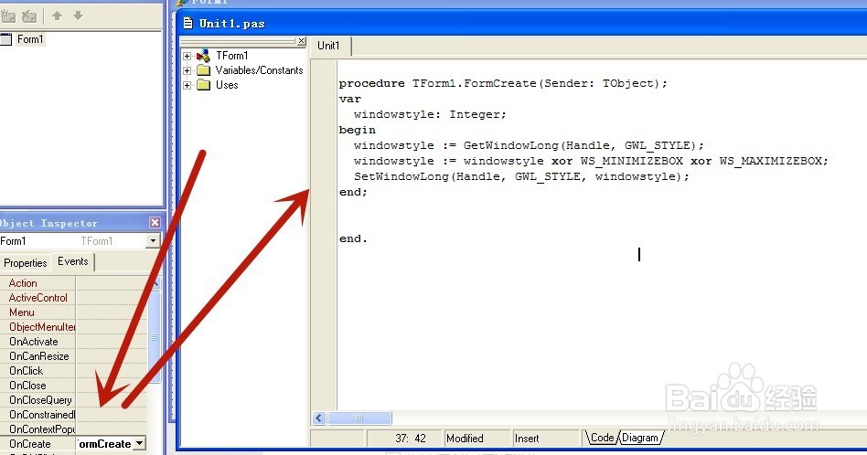Switch to the Unit1 editor tab
Screen dimensions: 867x455
pos(328,46)
